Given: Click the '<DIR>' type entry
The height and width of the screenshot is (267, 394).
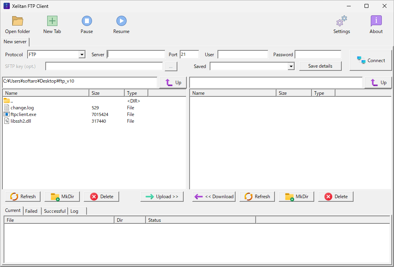Looking at the screenshot, I should 134,101.
